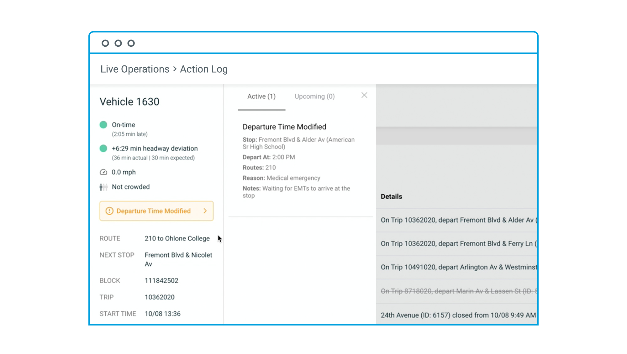Image resolution: width=627 pixels, height=354 pixels.
Task: Click the orange alert icon on the Departure Time Modified button
Action: [x=109, y=211]
